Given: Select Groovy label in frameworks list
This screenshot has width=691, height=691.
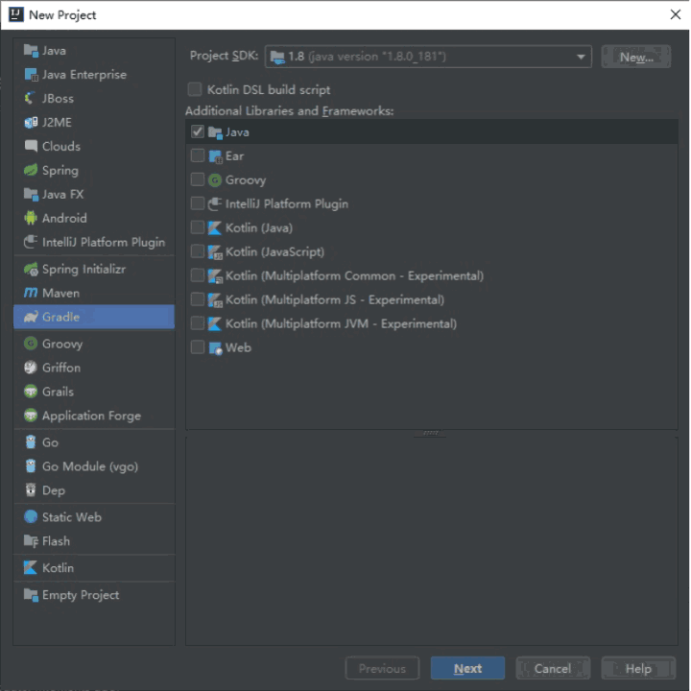Looking at the screenshot, I should 246,180.
